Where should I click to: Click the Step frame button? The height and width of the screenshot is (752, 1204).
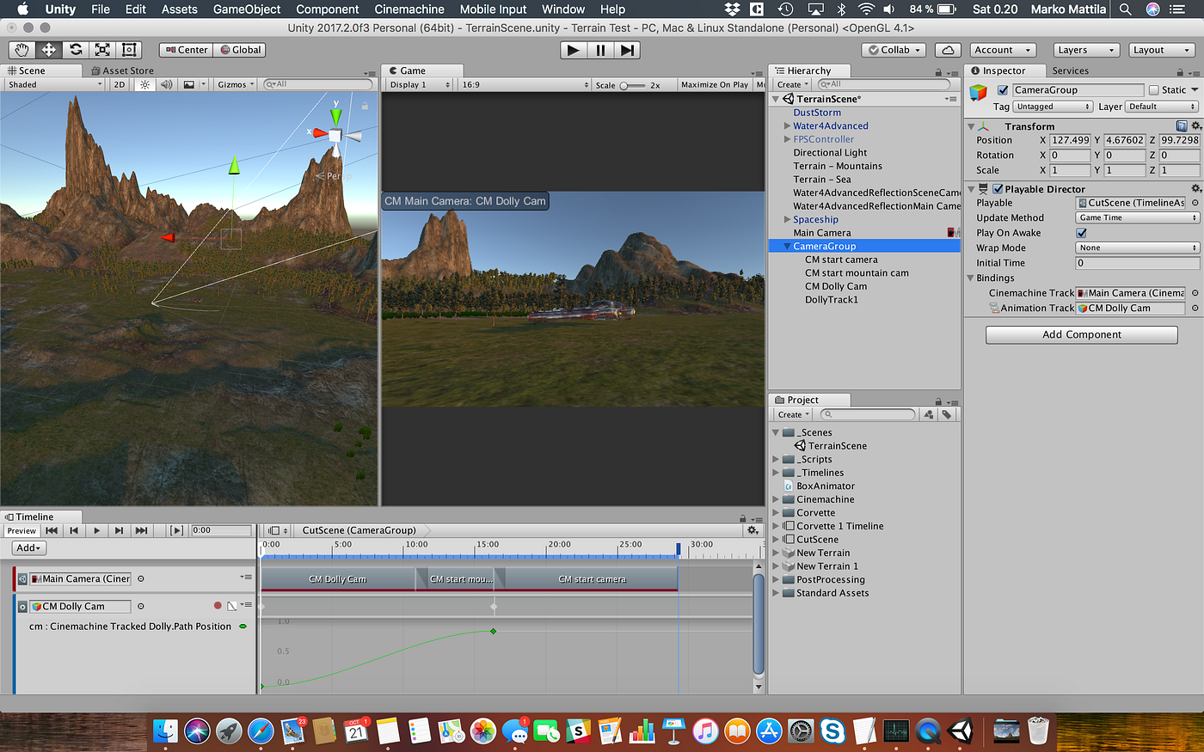tap(628, 50)
